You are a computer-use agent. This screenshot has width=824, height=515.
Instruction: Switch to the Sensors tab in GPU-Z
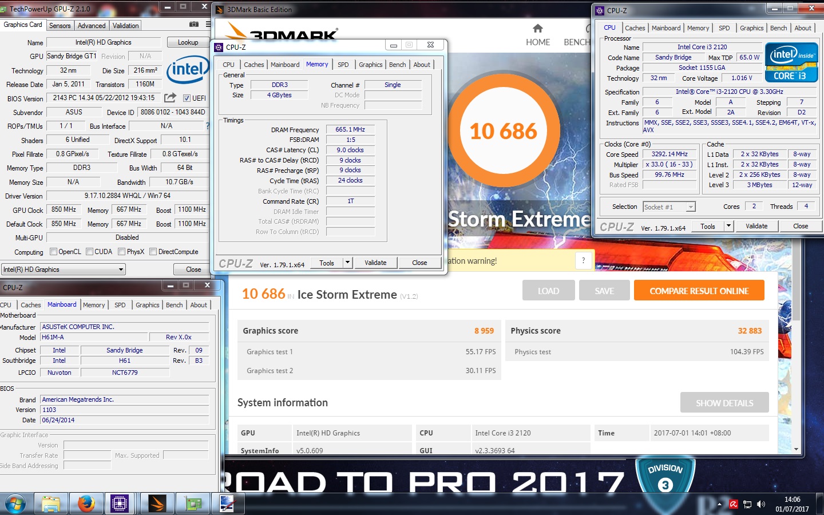tap(60, 25)
